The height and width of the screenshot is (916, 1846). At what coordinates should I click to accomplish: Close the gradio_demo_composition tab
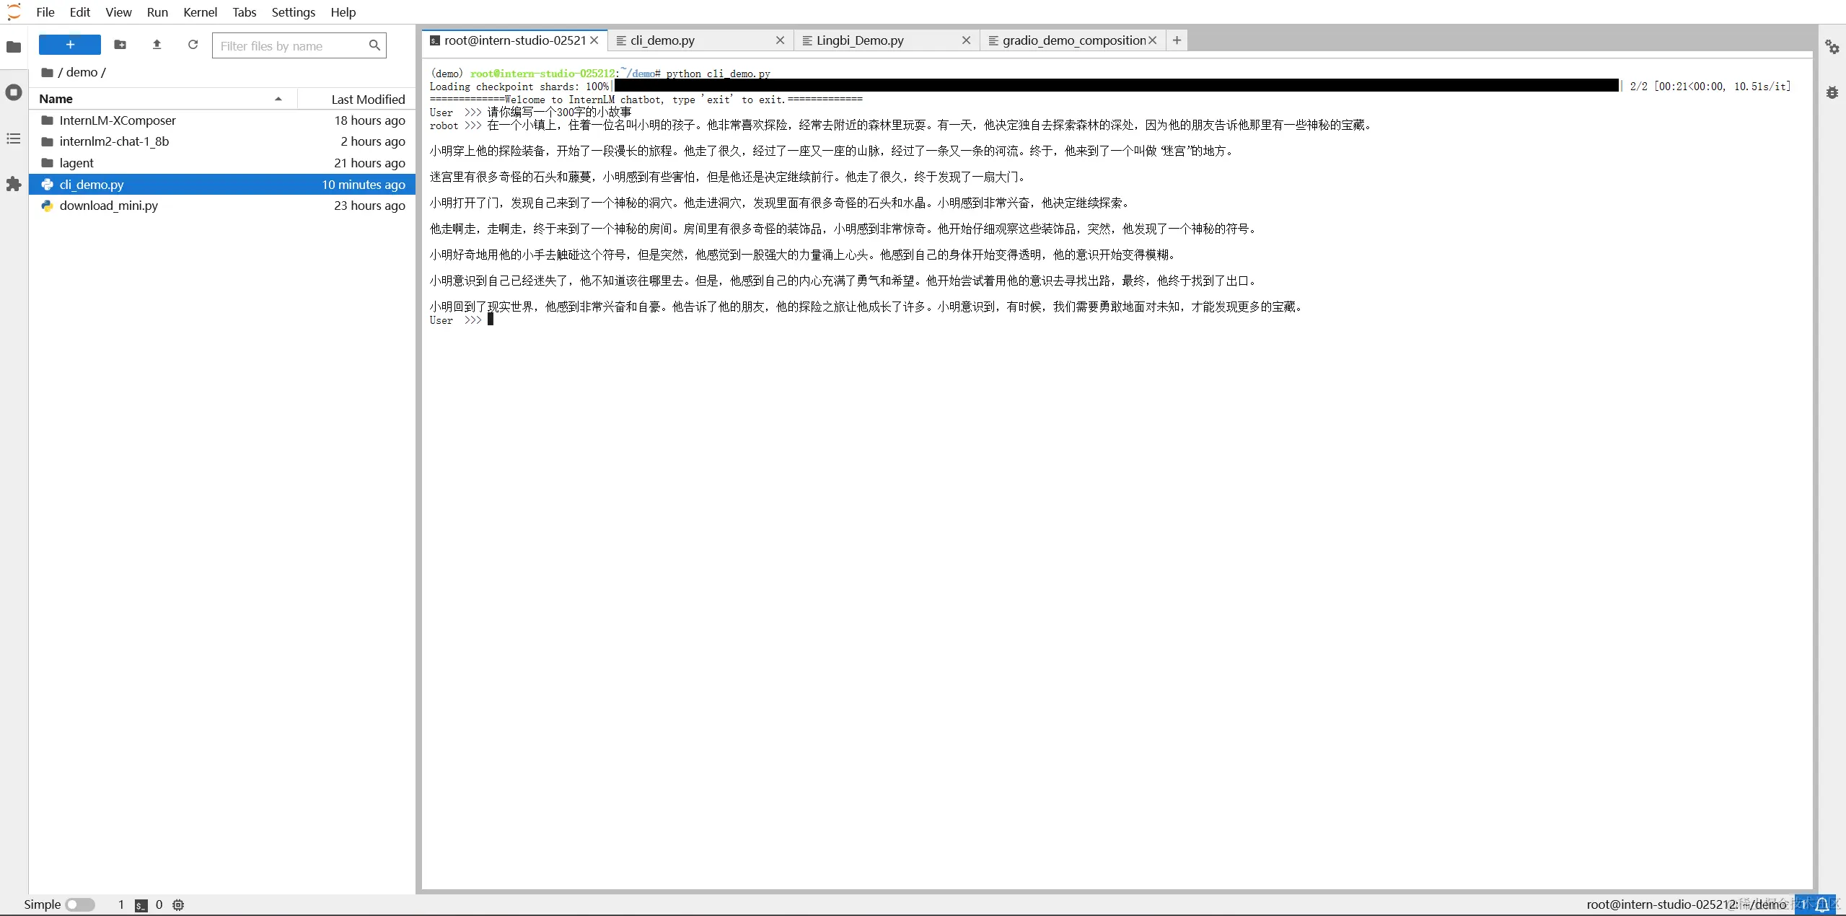click(1153, 40)
